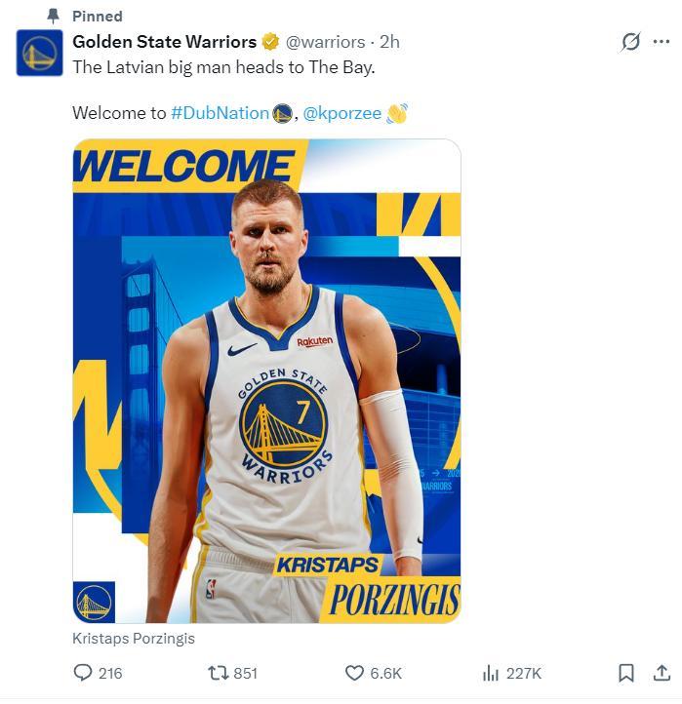
Task: Click the clapping hands emoji
Action: coord(396,113)
